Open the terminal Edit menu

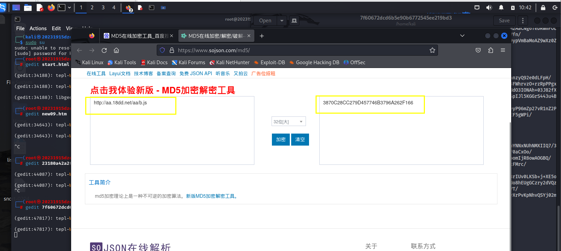(x=56, y=28)
